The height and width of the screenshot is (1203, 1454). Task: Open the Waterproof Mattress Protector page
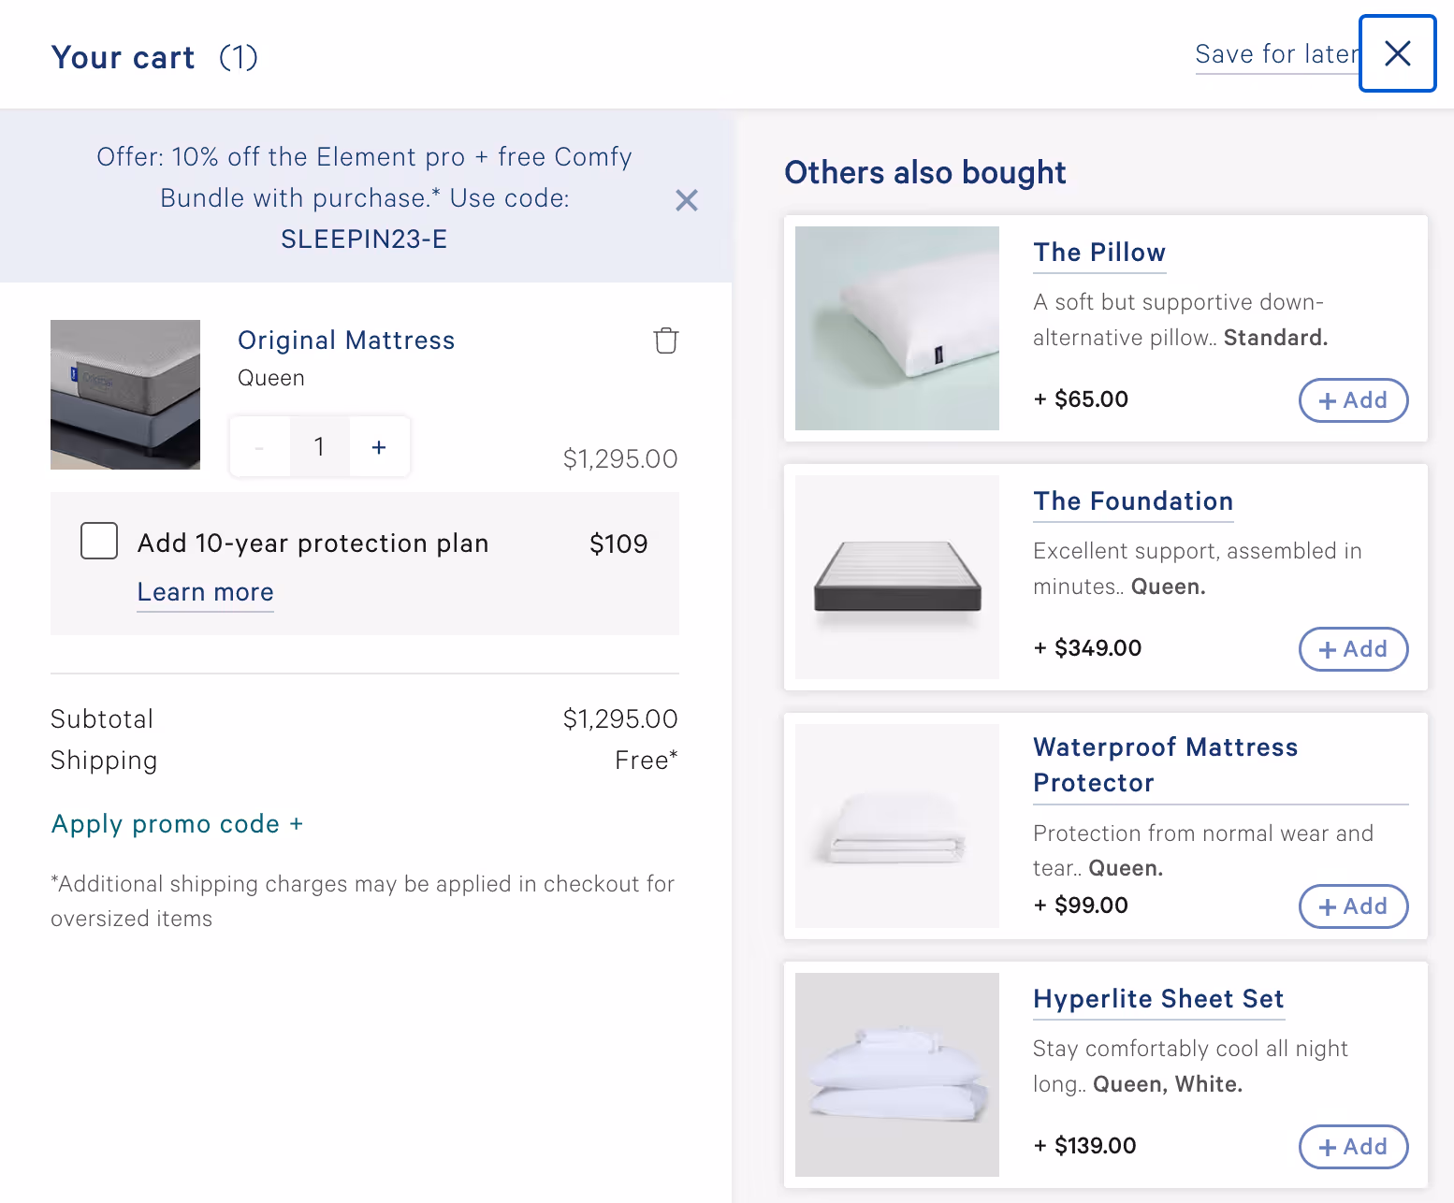point(1165,764)
